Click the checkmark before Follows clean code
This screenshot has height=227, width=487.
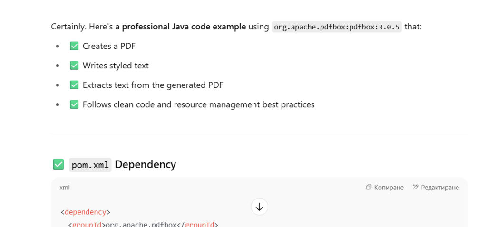tap(74, 104)
